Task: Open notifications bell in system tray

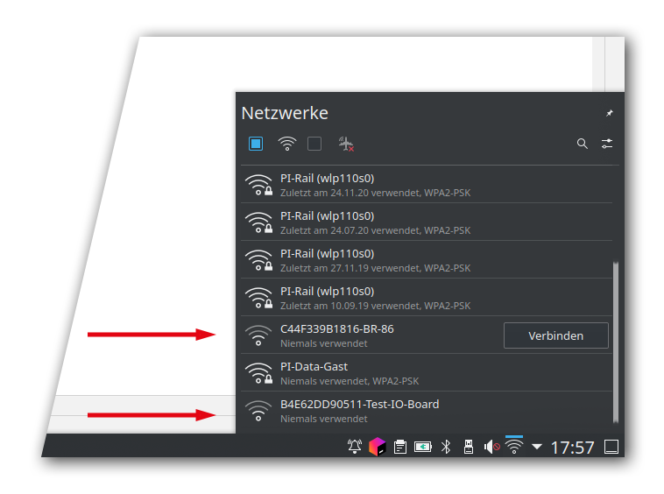Action: [355, 448]
